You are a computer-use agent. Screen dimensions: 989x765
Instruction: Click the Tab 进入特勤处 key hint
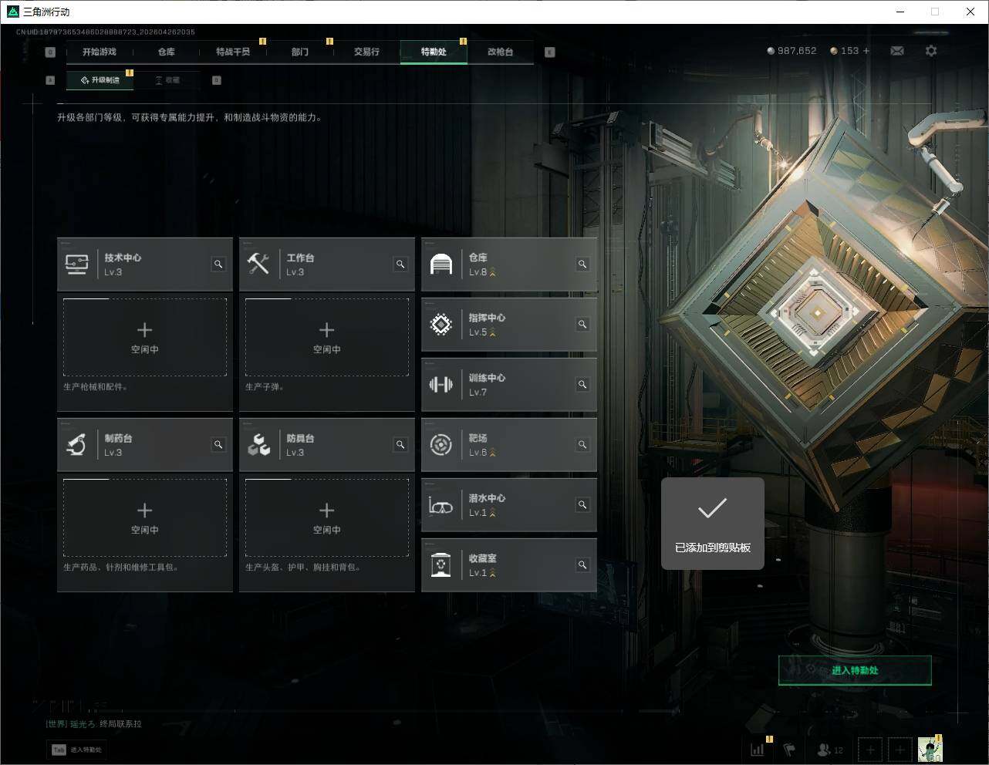click(x=76, y=750)
